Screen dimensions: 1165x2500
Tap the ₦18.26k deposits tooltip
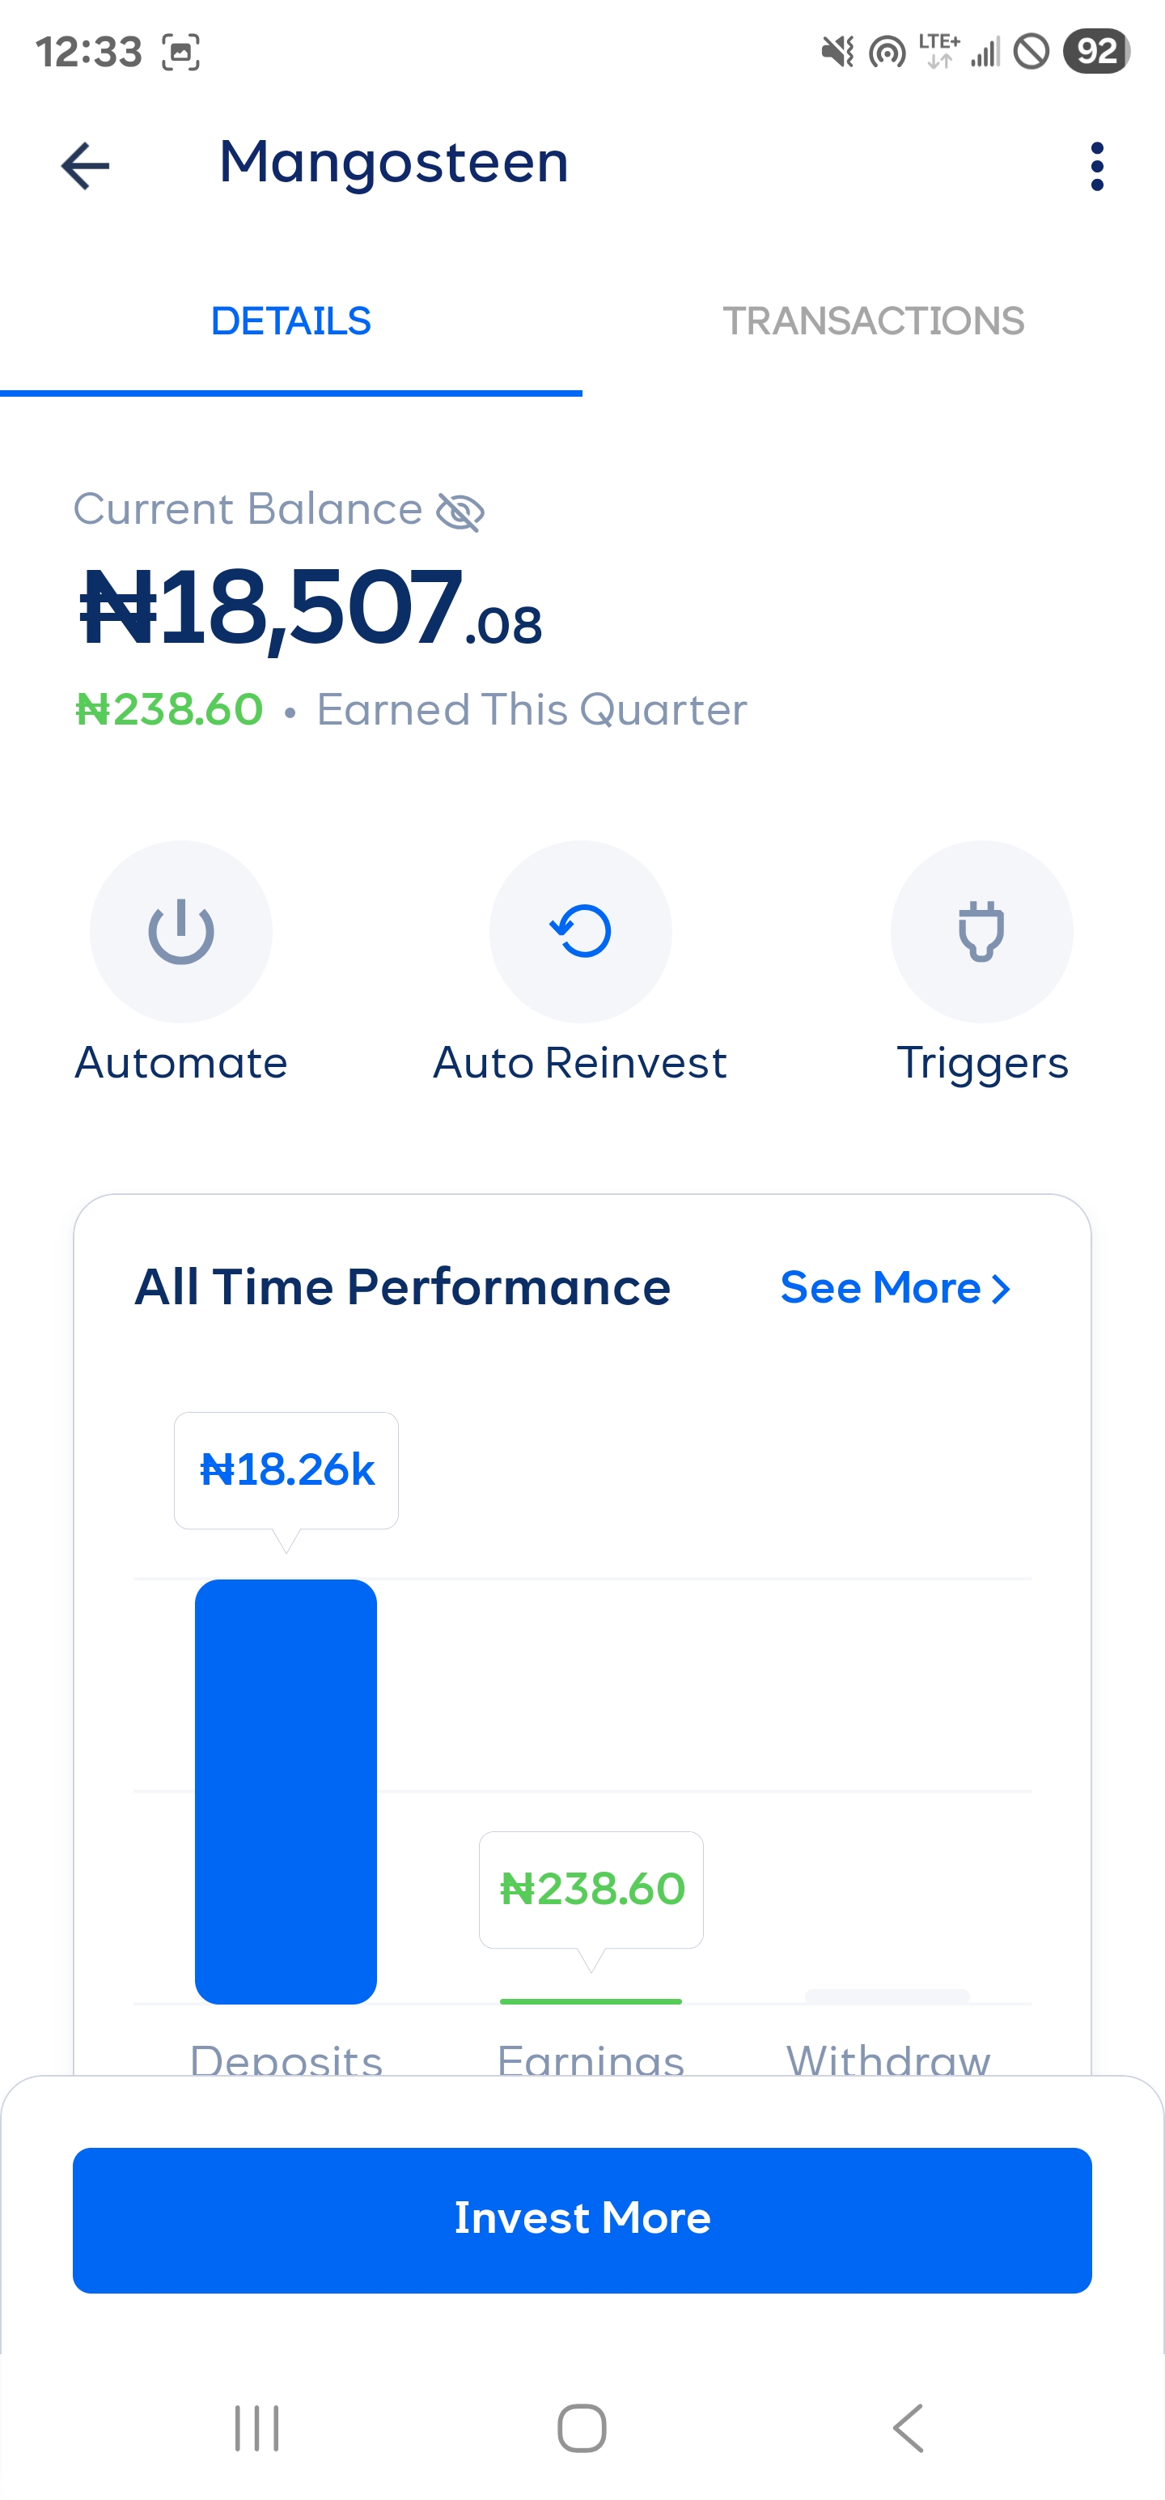click(x=286, y=1470)
